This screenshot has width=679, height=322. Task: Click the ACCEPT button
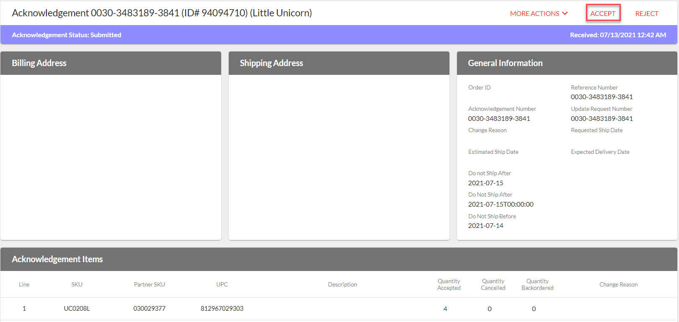tap(603, 13)
